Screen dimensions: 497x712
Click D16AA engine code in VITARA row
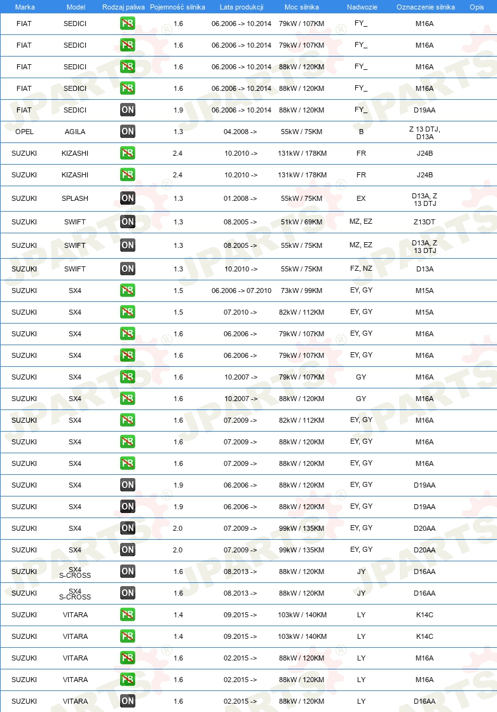[x=425, y=701]
